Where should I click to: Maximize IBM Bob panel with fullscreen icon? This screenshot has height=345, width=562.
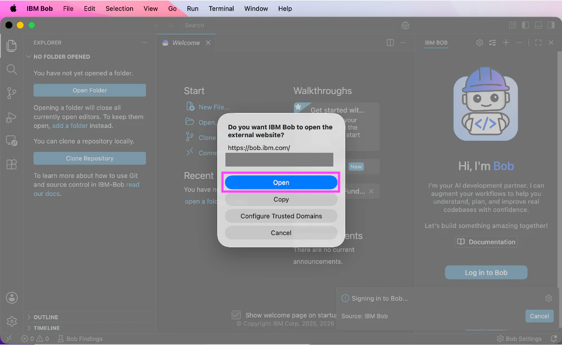[539, 43]
